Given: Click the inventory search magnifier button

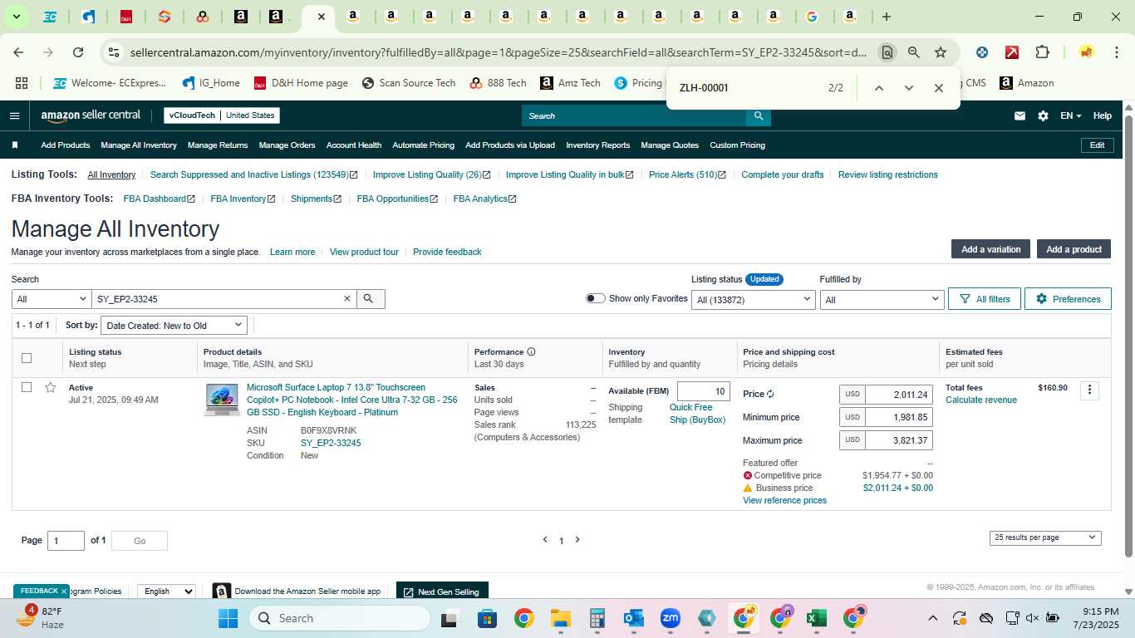Looking at the screenshot, I should [x=371, y=298].
